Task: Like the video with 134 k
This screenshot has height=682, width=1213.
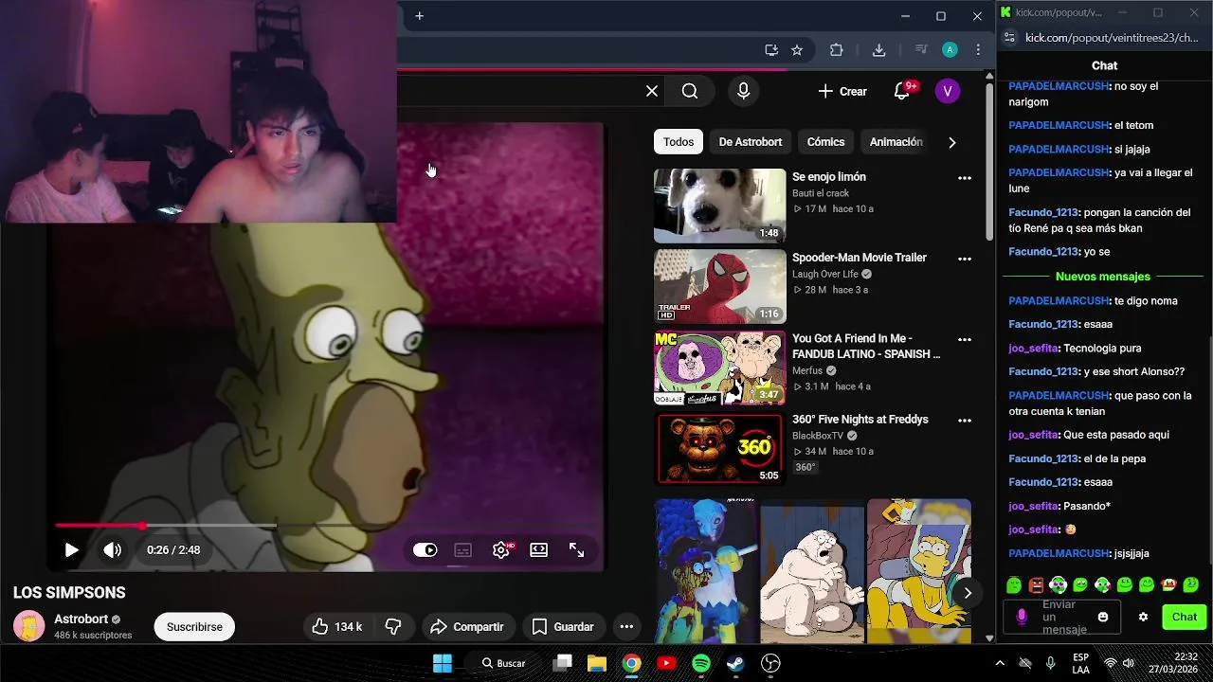Action: click(337, 627)
